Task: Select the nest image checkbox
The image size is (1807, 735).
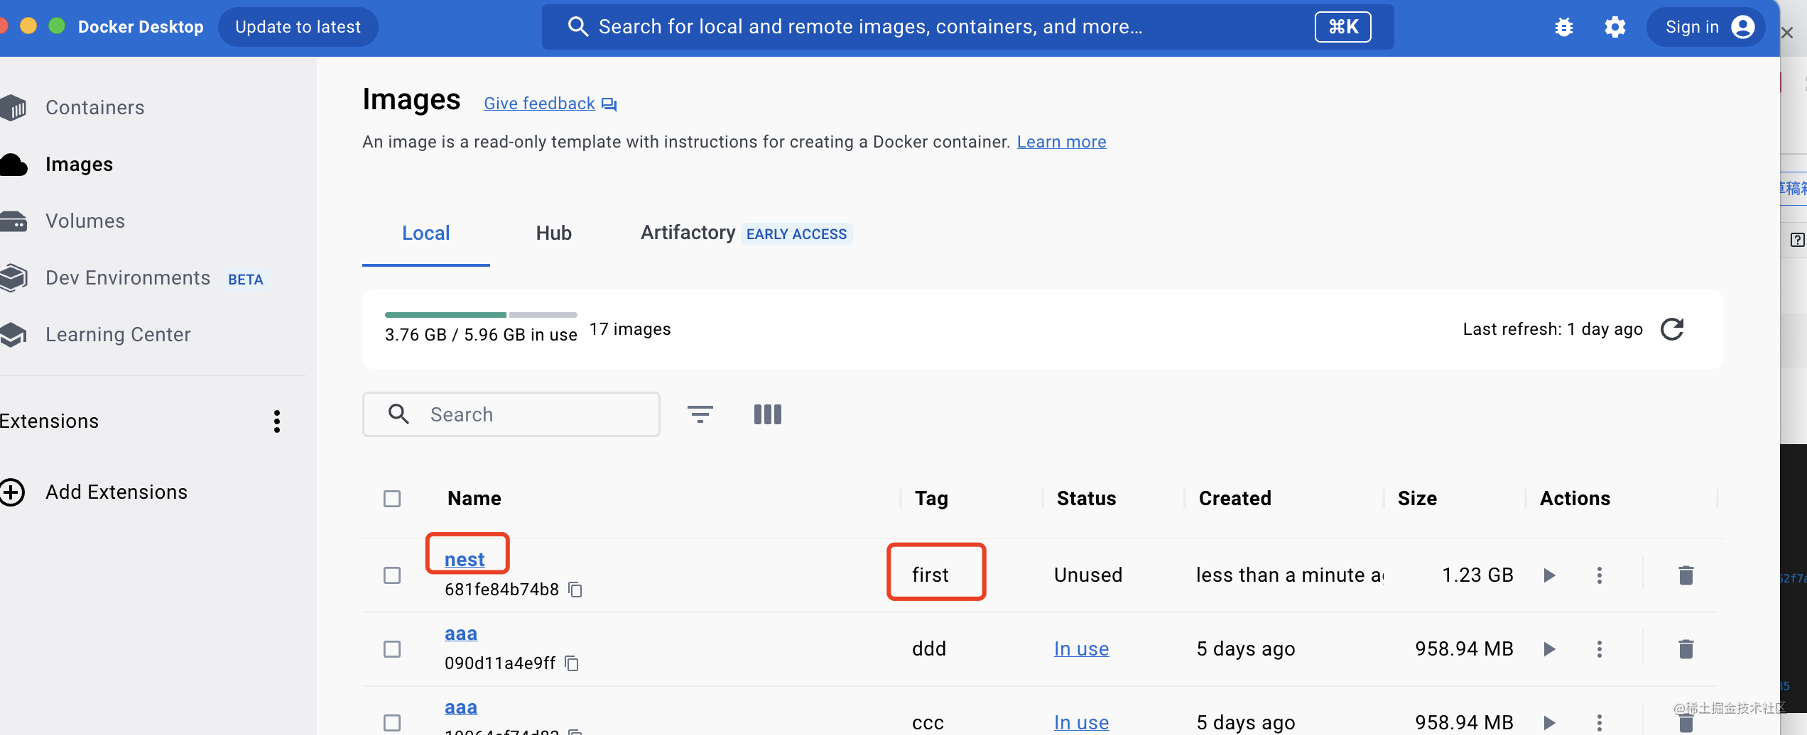Action: pos(392,575)
